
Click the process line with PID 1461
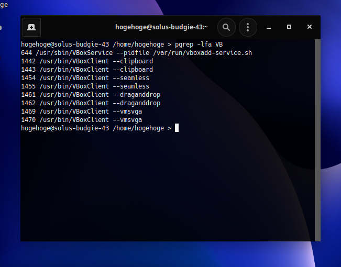[91, 95]
